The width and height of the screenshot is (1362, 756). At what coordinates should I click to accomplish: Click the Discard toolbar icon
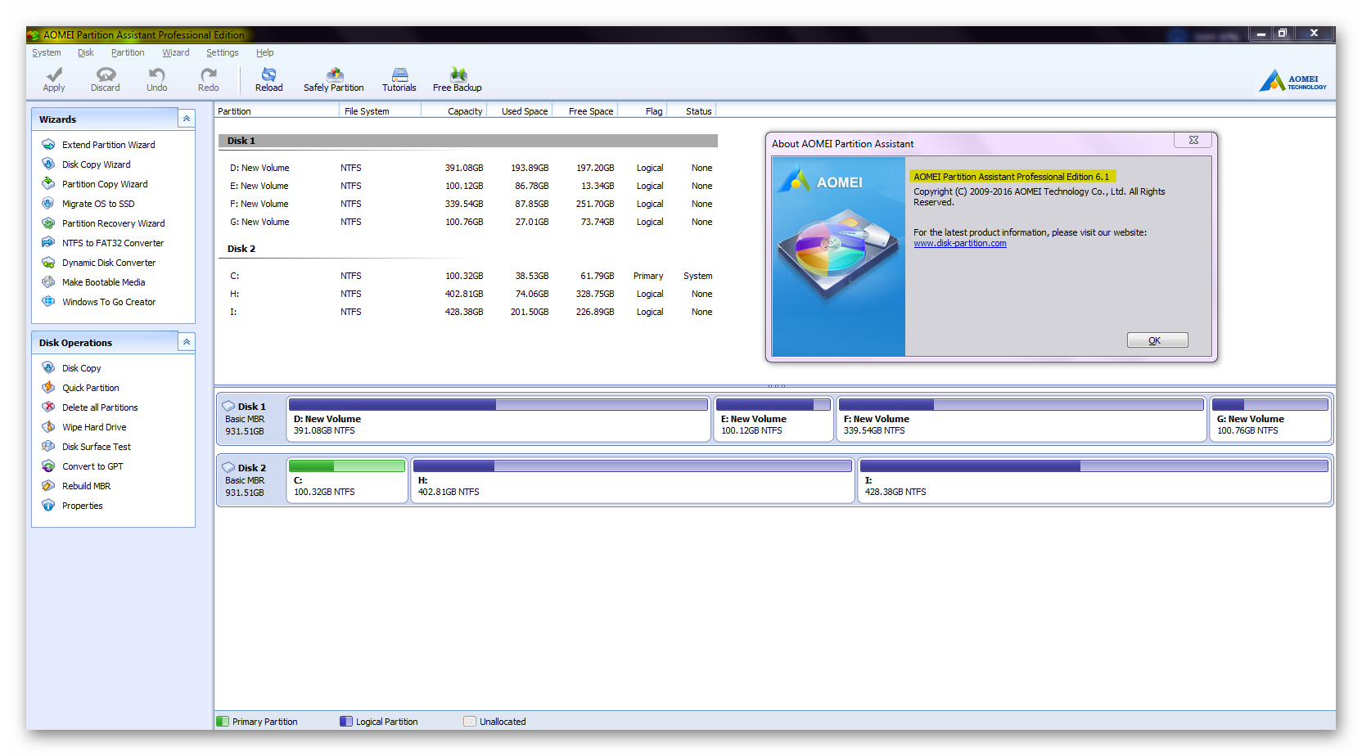click(105, 79)
